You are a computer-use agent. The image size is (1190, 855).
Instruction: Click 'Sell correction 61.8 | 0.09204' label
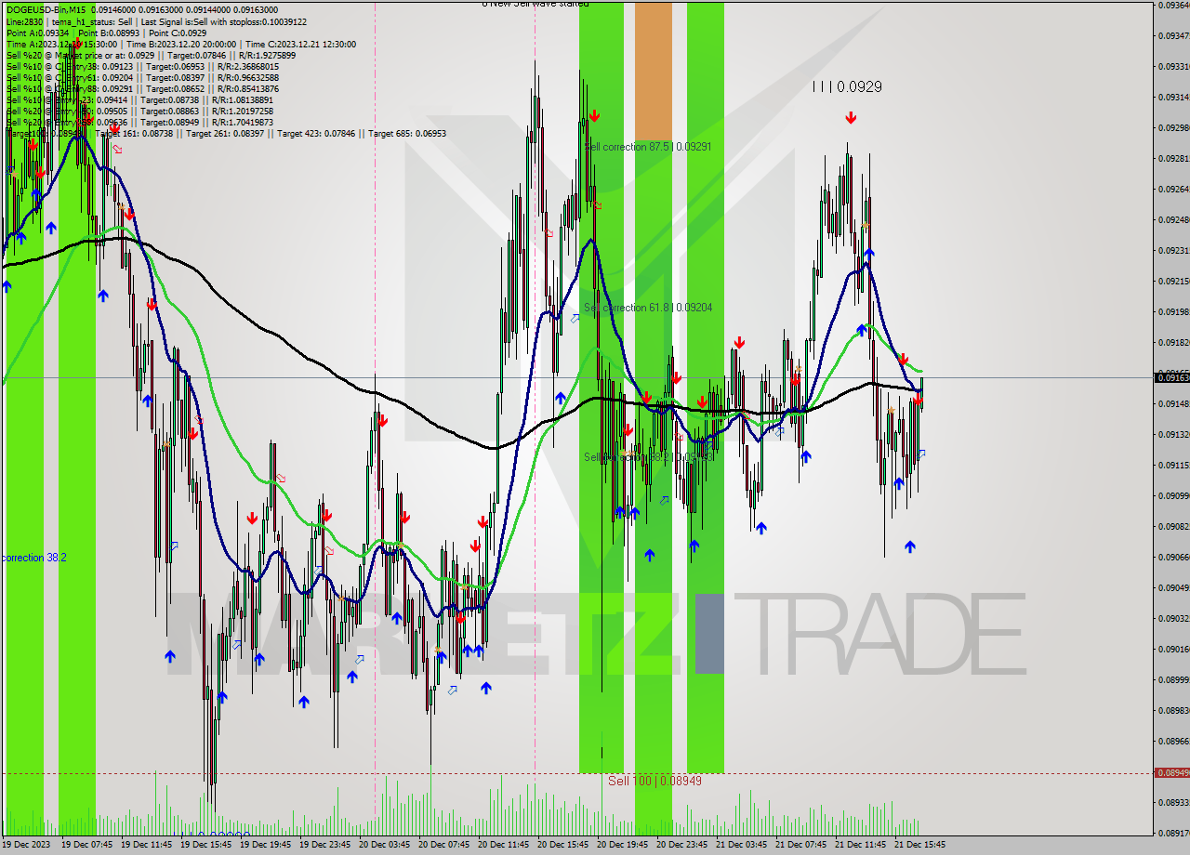click(x=648, y=308)
